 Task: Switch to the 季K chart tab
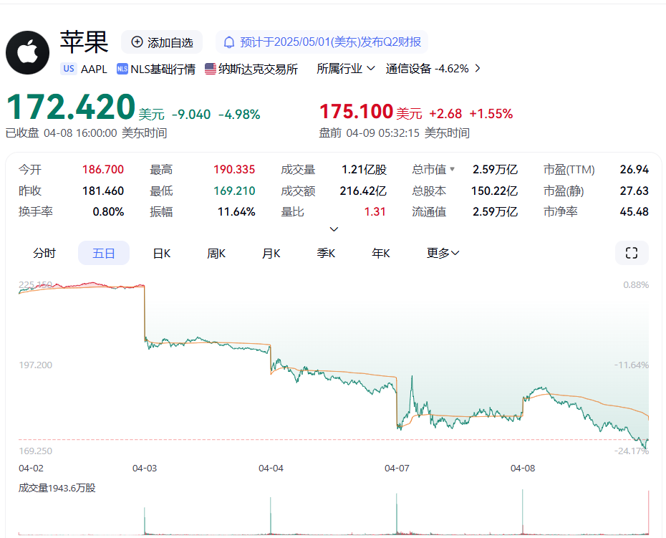point(326,254)
